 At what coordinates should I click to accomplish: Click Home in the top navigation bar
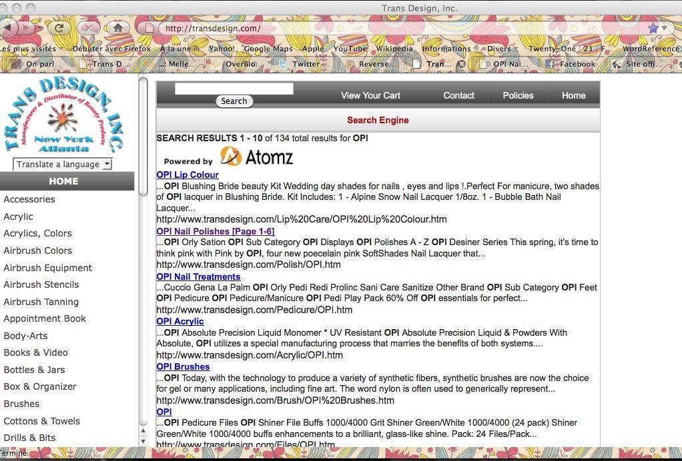tap(574, 95)
